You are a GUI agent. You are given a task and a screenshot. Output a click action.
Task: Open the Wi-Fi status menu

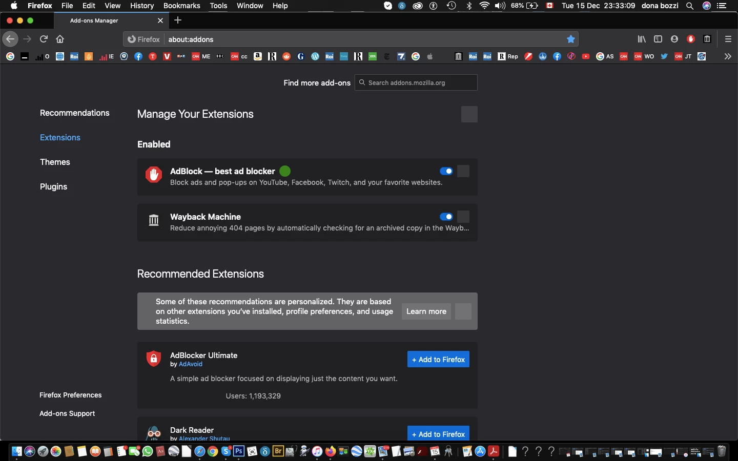(484, 6)
